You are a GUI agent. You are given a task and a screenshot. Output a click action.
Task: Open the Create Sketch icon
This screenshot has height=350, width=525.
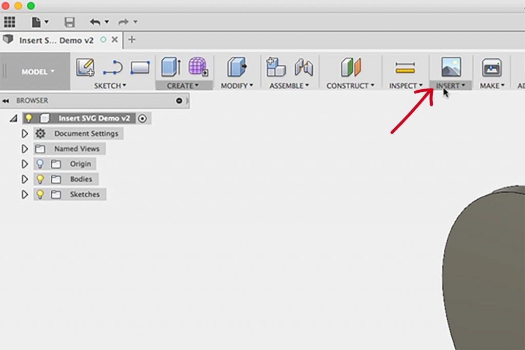coord(85,67)
